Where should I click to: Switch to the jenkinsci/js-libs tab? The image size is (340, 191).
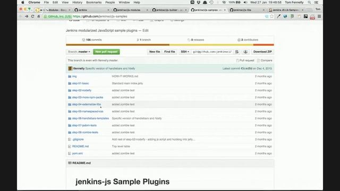[x=246, y=10]
